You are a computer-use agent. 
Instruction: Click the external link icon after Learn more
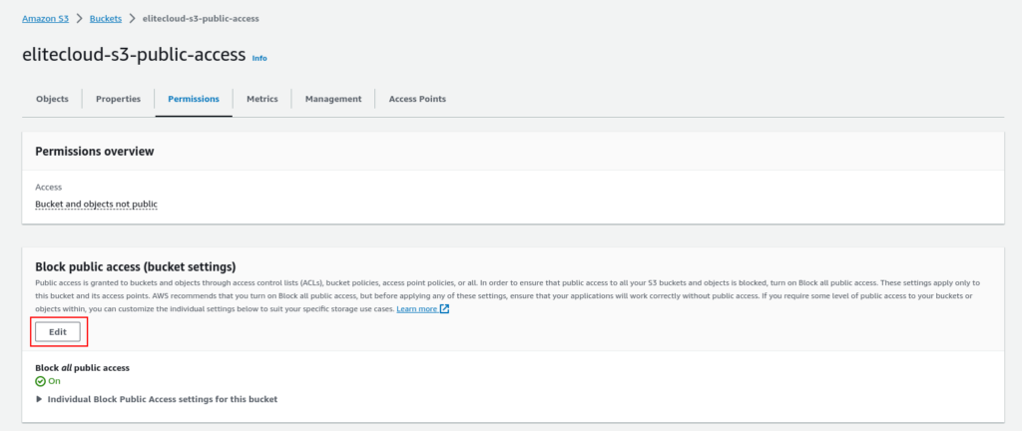444,308
